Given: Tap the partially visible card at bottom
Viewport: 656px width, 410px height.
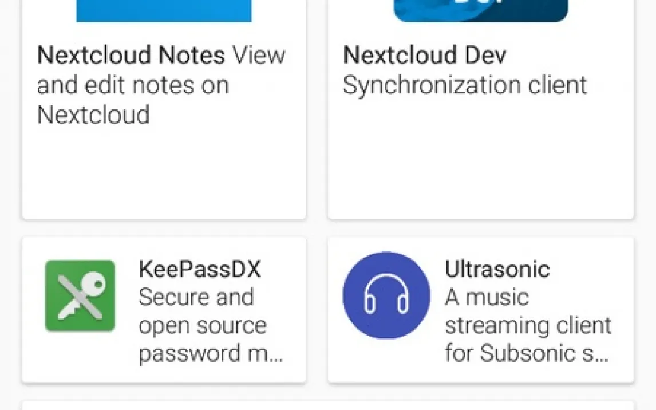Looking at the screenshot, I should pos(327,405).
